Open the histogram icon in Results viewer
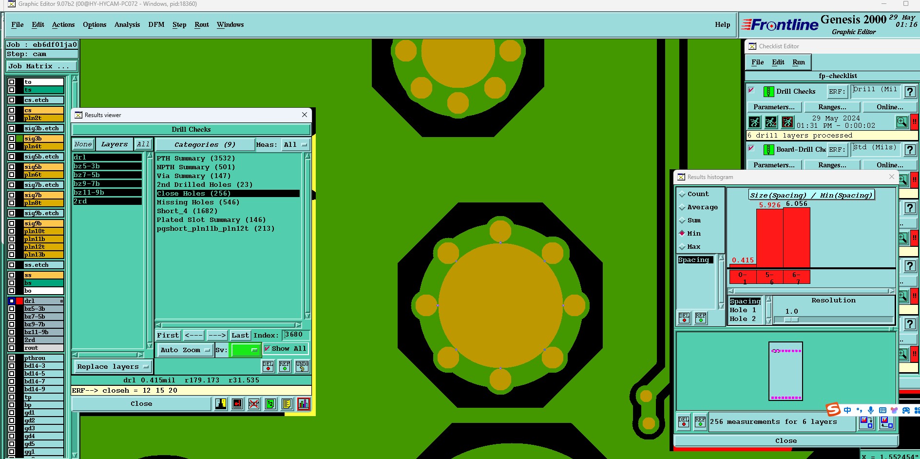The image size is (920, 459). click(303, 404)
